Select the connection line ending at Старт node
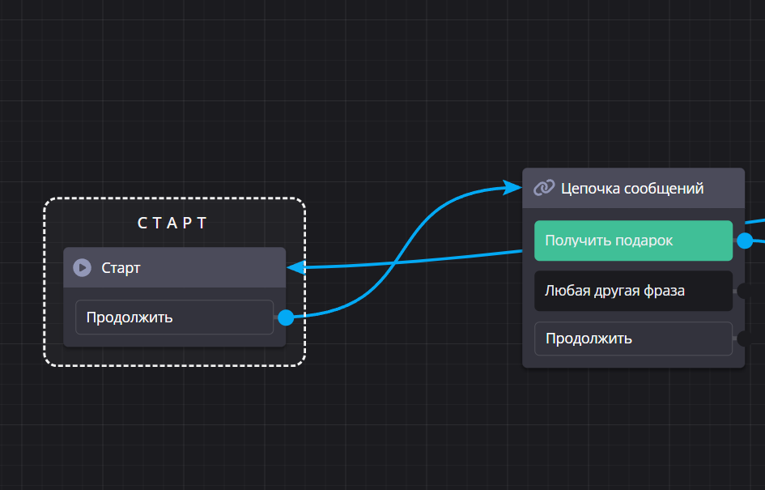 click(x=453, y=258)
